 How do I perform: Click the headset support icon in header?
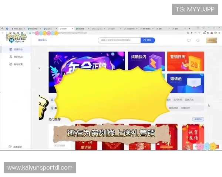[198, 41]
